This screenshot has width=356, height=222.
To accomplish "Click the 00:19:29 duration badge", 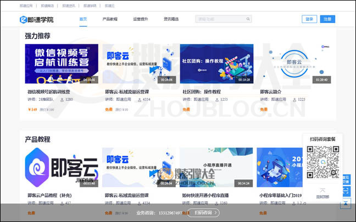I will tap(244, 79).
